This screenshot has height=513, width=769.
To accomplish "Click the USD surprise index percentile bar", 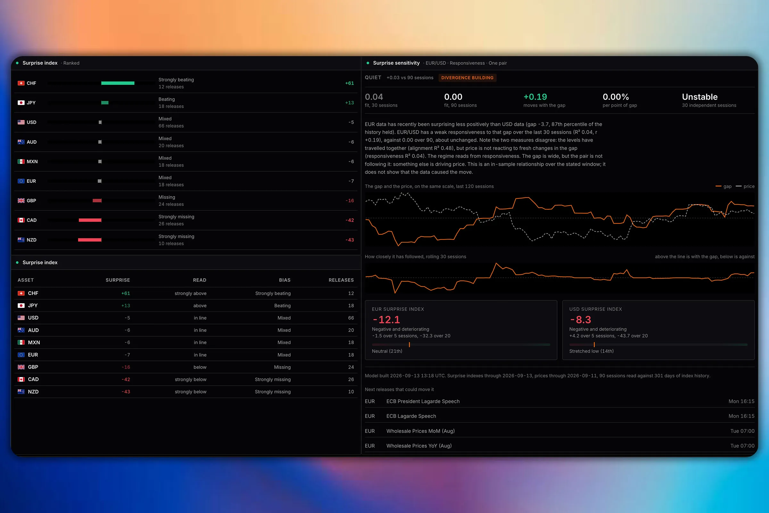I will (658, 344).
